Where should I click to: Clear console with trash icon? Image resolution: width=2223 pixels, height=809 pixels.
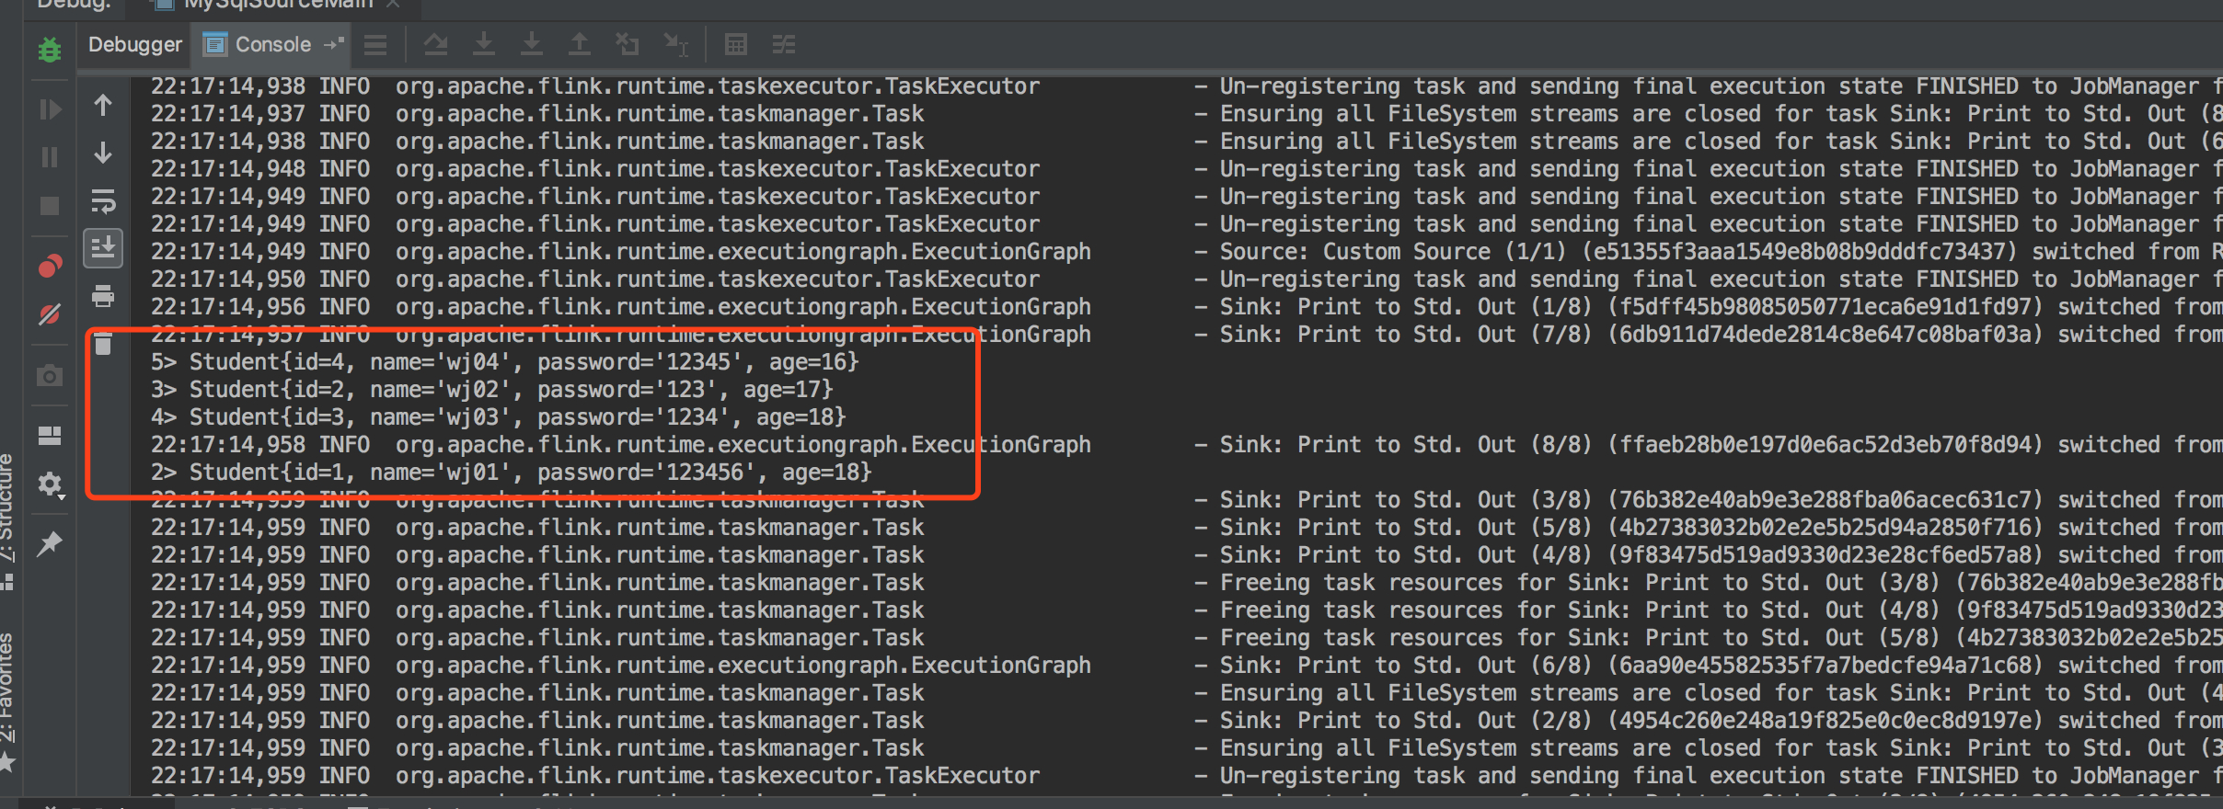(x=103, y=345)
